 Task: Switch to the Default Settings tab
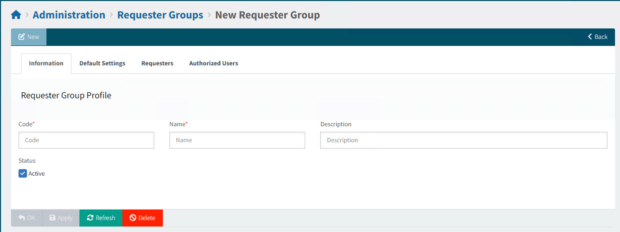(x=102, y=63)
